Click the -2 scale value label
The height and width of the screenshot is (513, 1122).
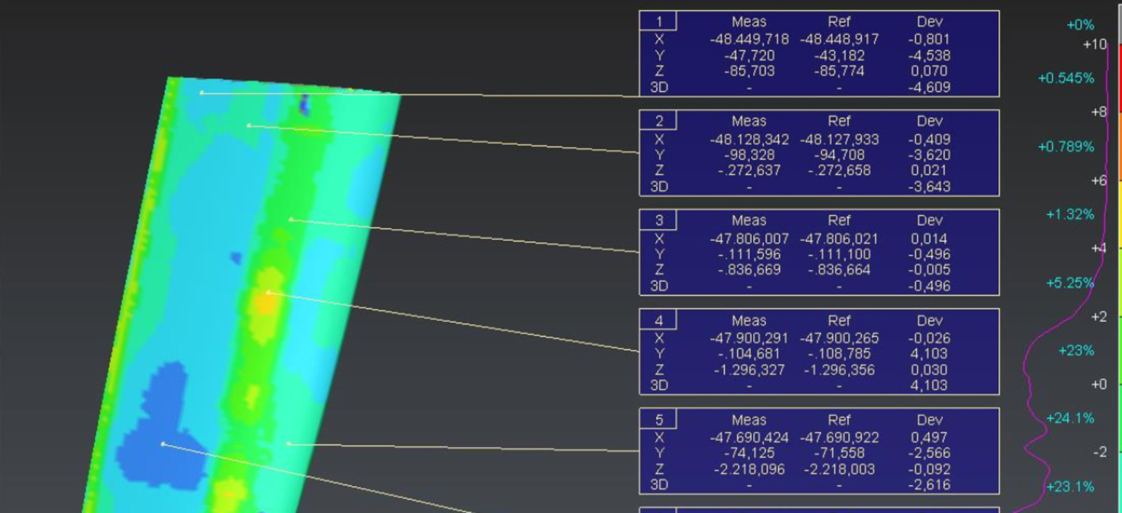1099,452
